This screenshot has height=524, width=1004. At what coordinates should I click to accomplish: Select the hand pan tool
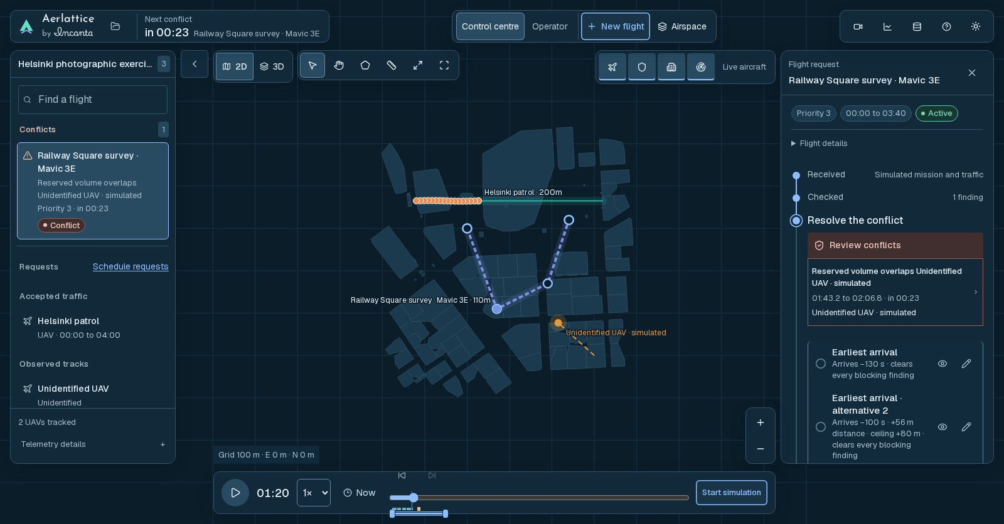(339, 65)
